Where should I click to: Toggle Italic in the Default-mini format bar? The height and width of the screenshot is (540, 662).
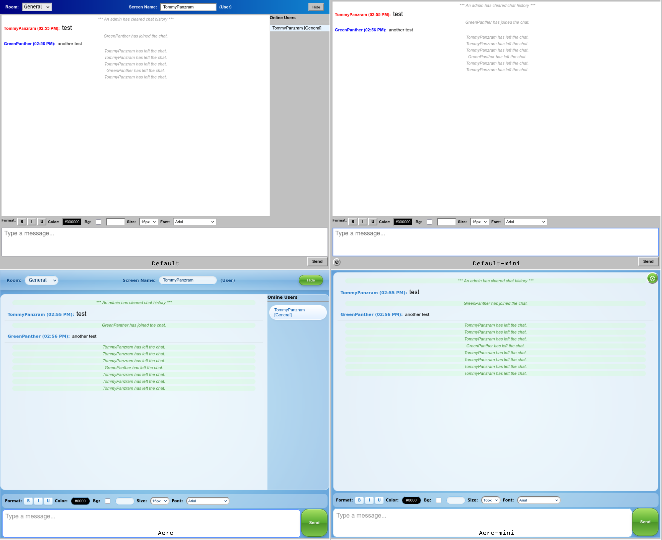click(x=363, y=222)
